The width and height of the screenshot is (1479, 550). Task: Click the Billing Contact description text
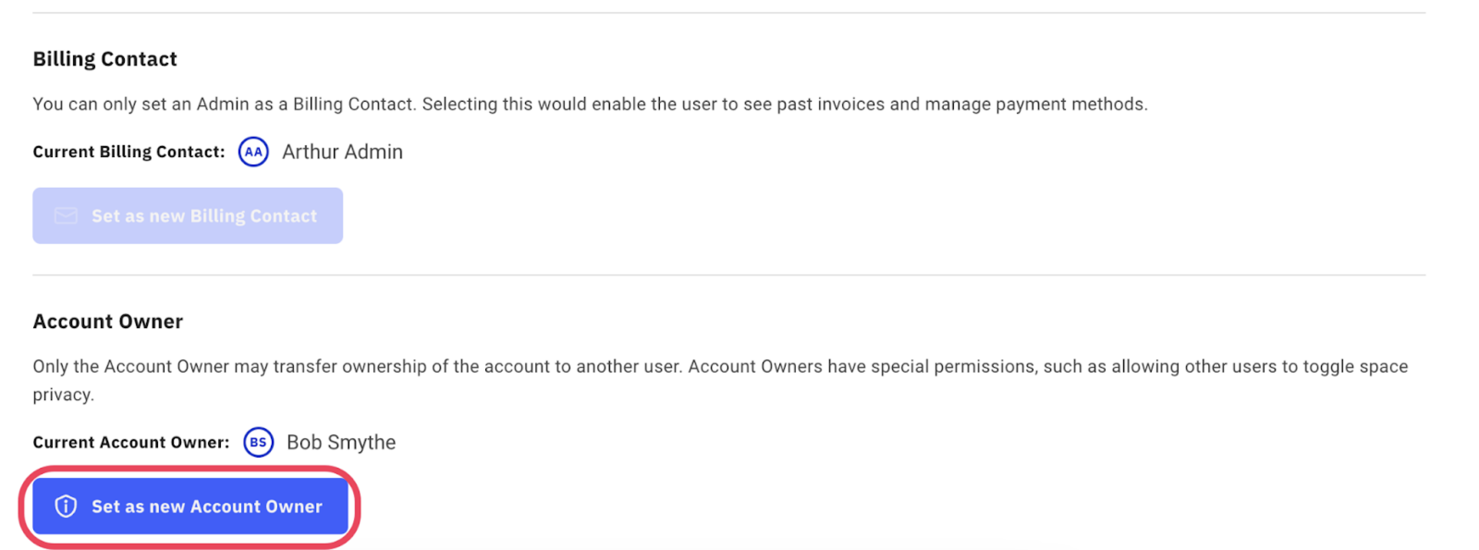point(590,104)
